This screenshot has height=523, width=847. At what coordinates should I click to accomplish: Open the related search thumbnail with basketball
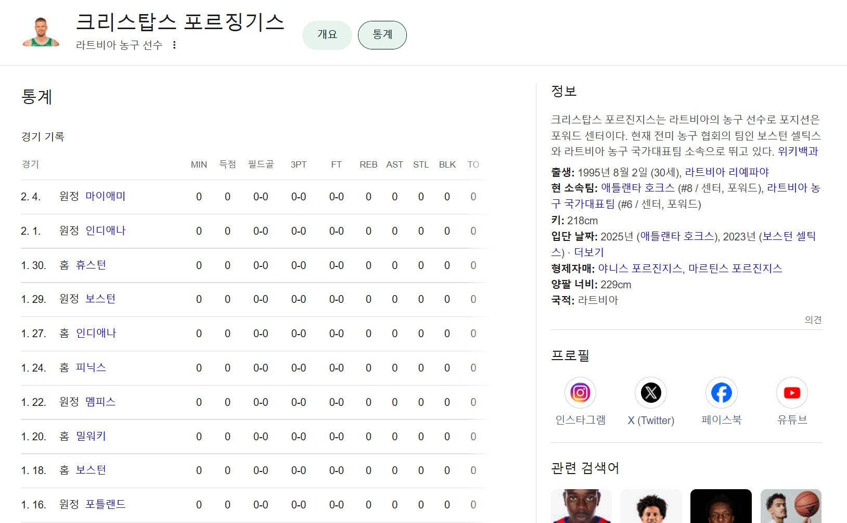[791, 506]
